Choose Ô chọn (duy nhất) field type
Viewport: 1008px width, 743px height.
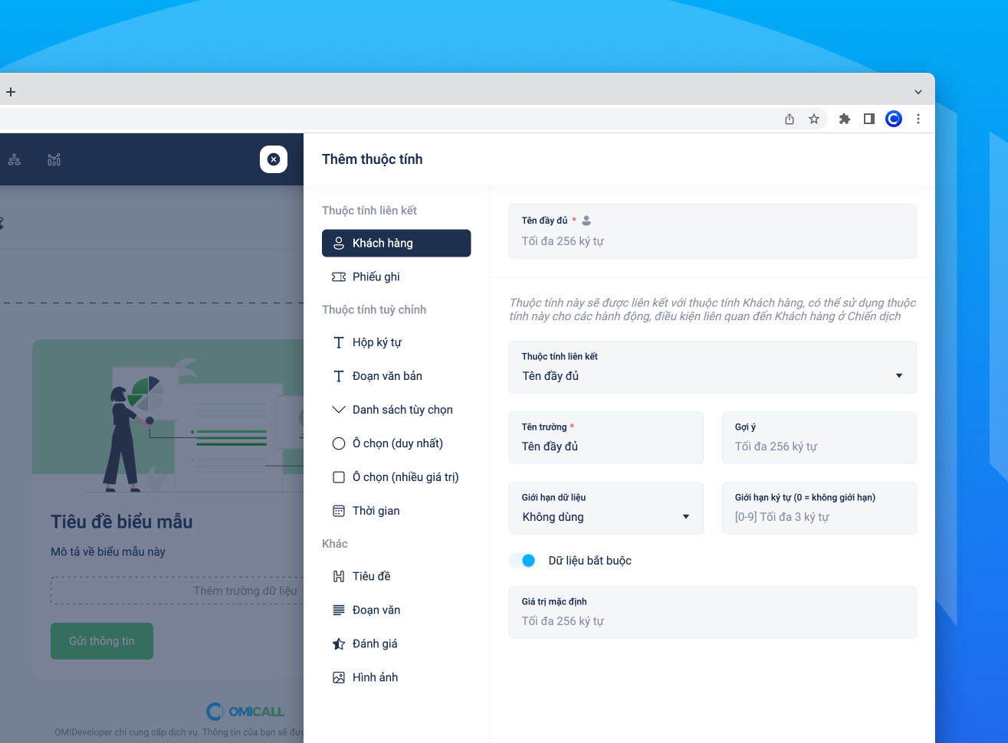click(x=396, y=444)
